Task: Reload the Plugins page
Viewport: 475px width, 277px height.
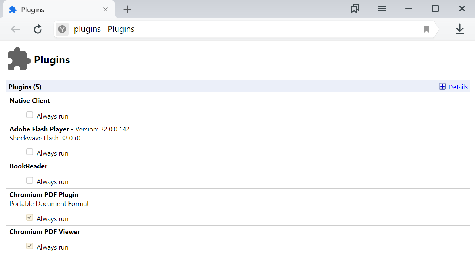Action: tap(38, 29)
